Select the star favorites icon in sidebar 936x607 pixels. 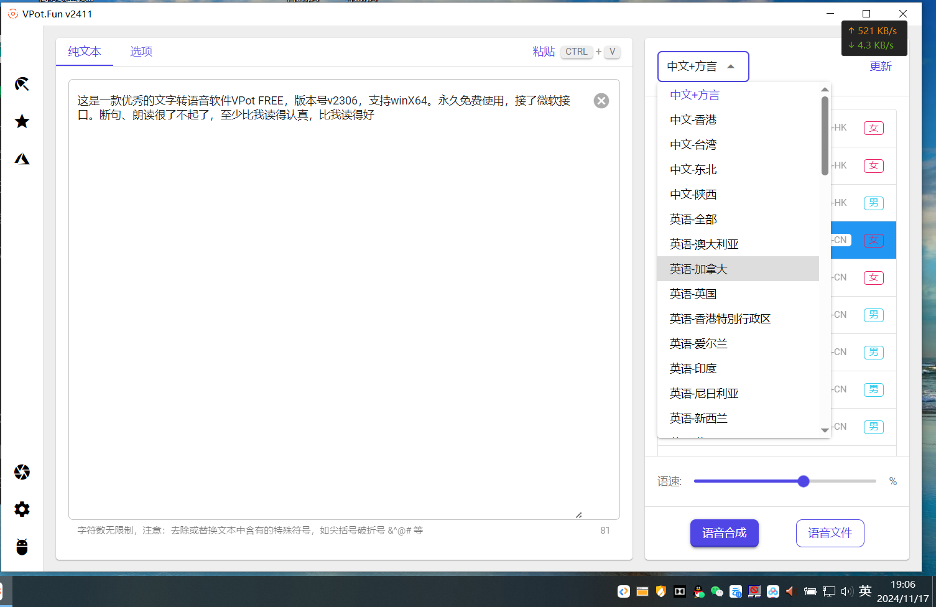[x=22, y=121]
